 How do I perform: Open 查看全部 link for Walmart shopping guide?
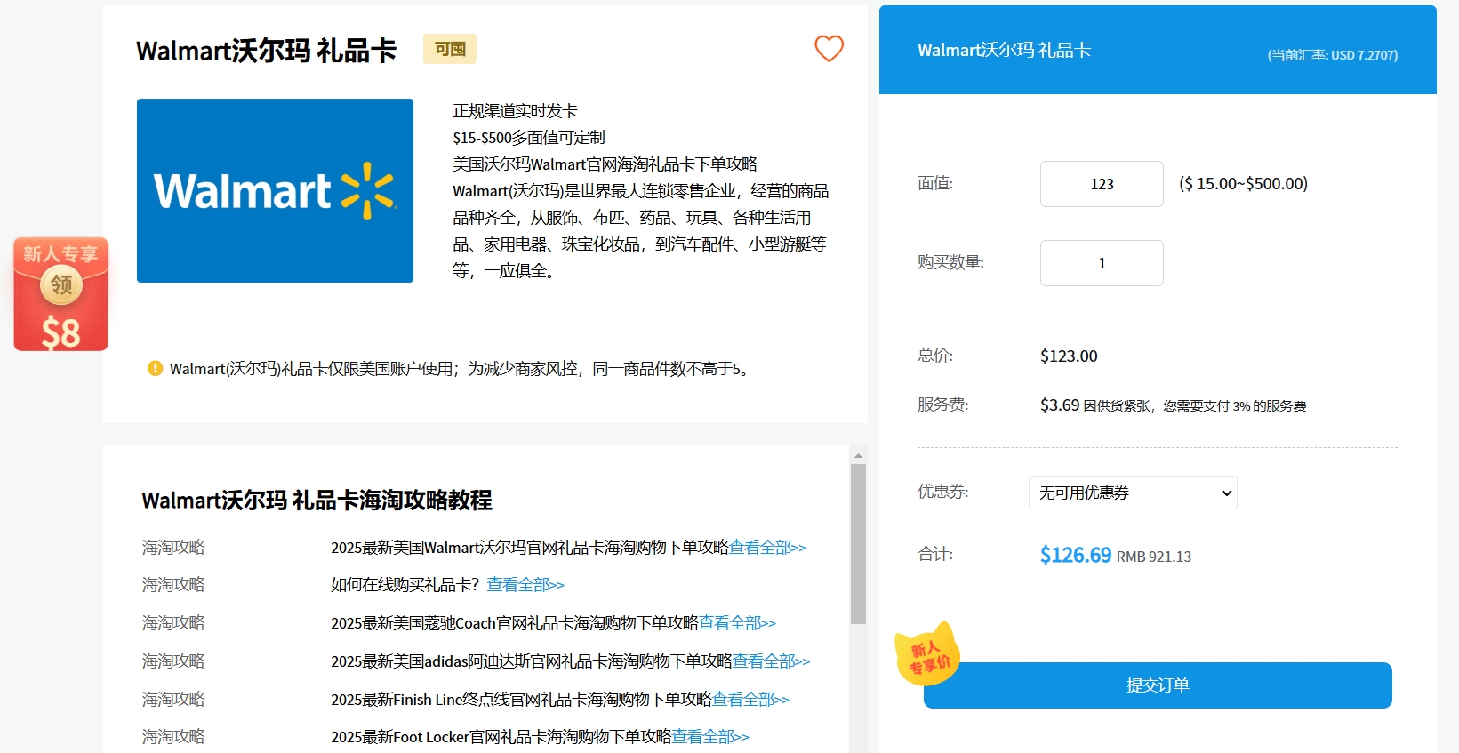pyautogui.click(x=767, y=548)
